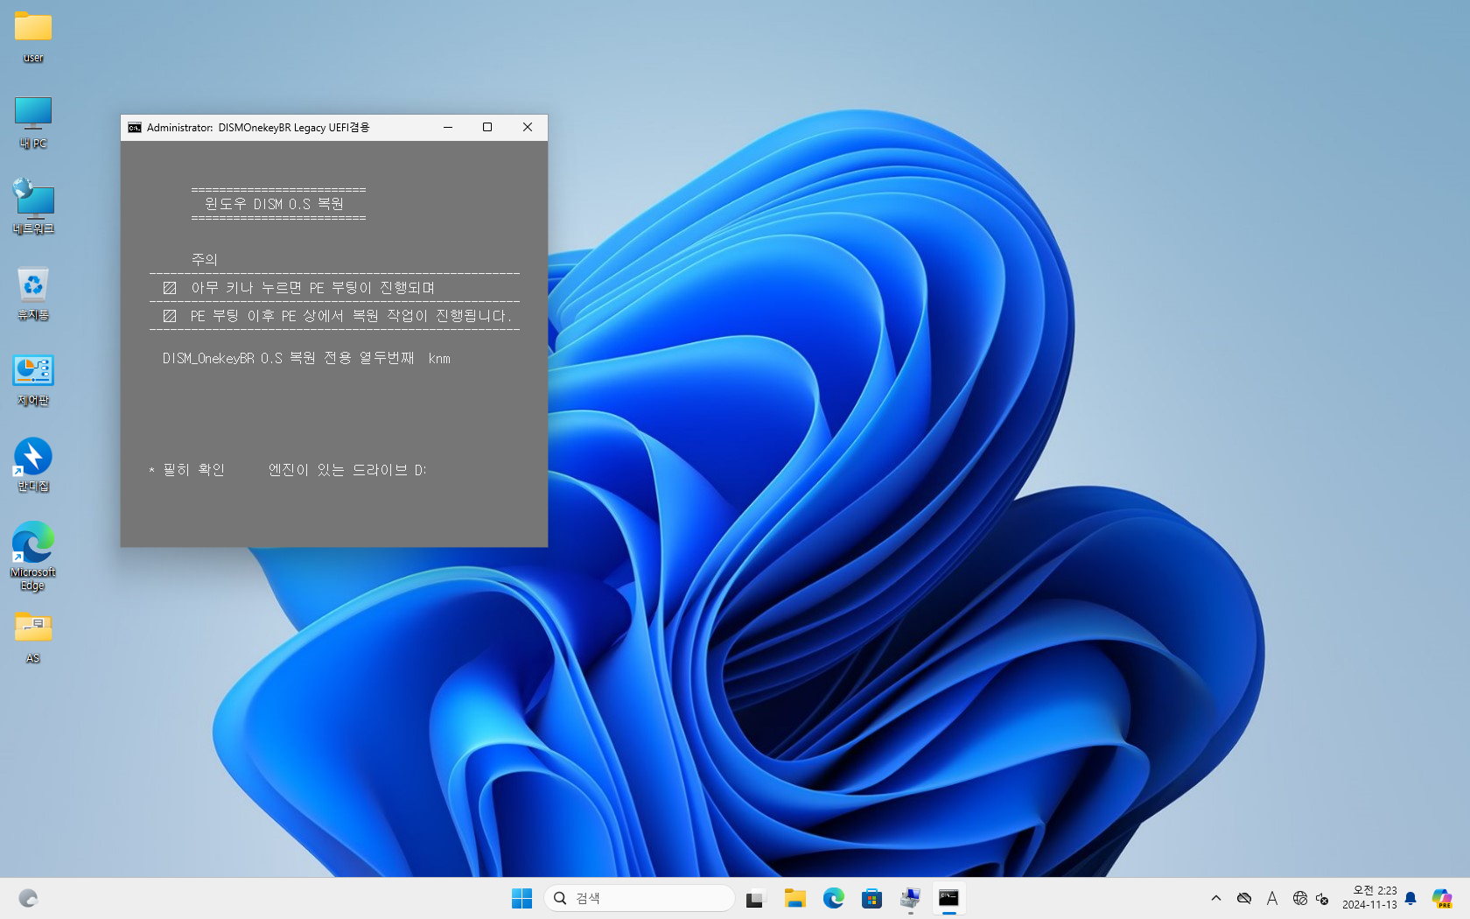Click the '필히 확인' text
This screenshot has width=1470, height=919.
pos(193,470)
